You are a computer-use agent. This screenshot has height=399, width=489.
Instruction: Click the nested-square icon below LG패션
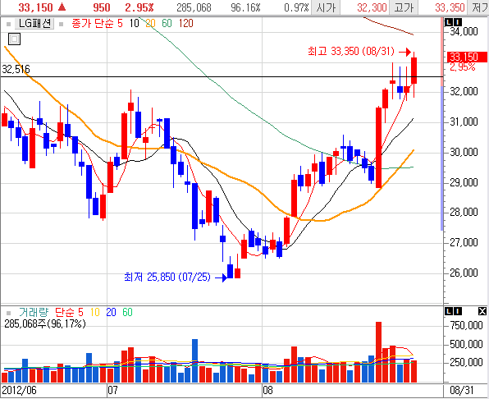[14, 39]
